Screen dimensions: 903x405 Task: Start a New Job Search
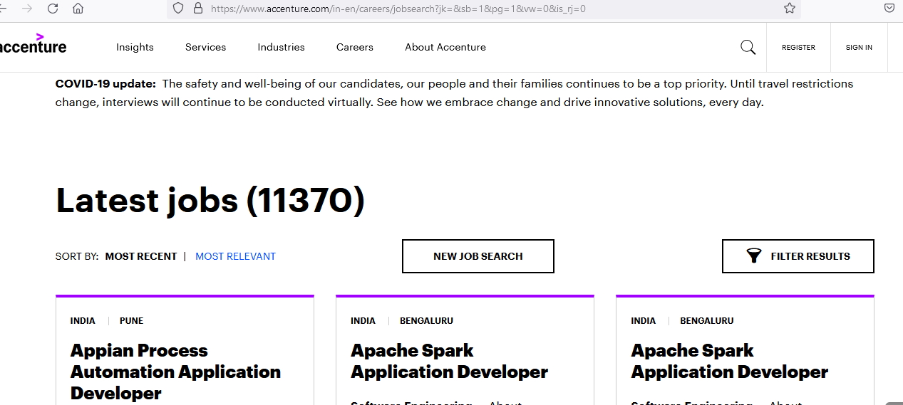click(x=478, y=256)
